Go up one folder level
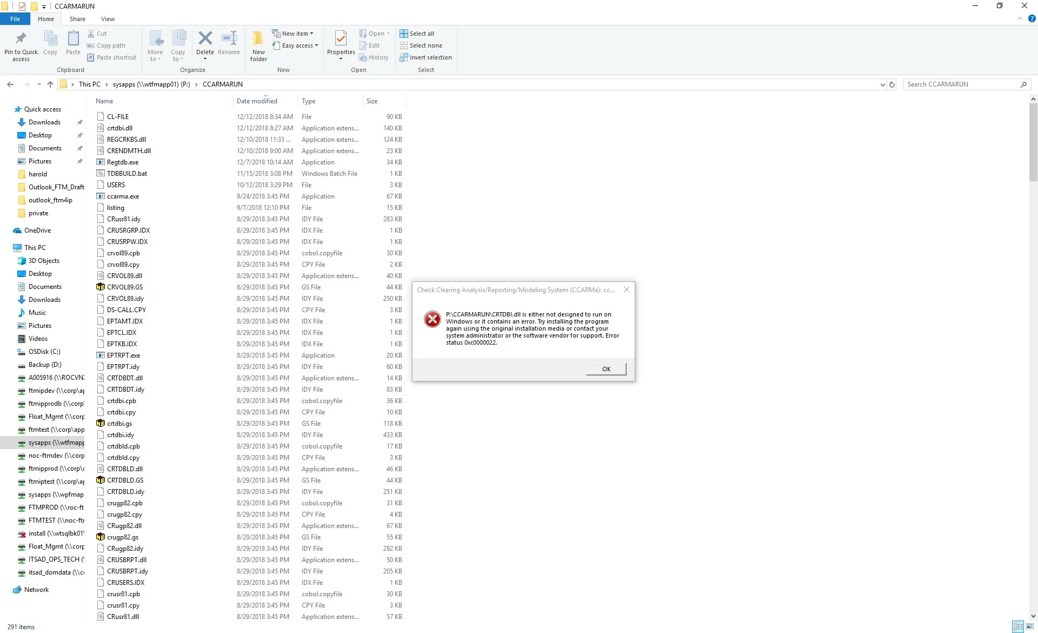This screenshot has width=1038, height=633. pos(50,84)
